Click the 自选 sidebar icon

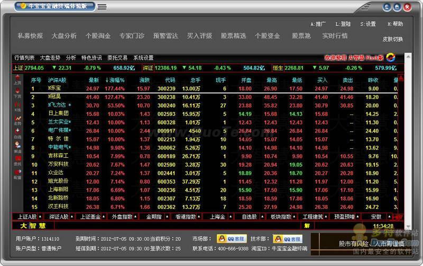coord(17,134)
